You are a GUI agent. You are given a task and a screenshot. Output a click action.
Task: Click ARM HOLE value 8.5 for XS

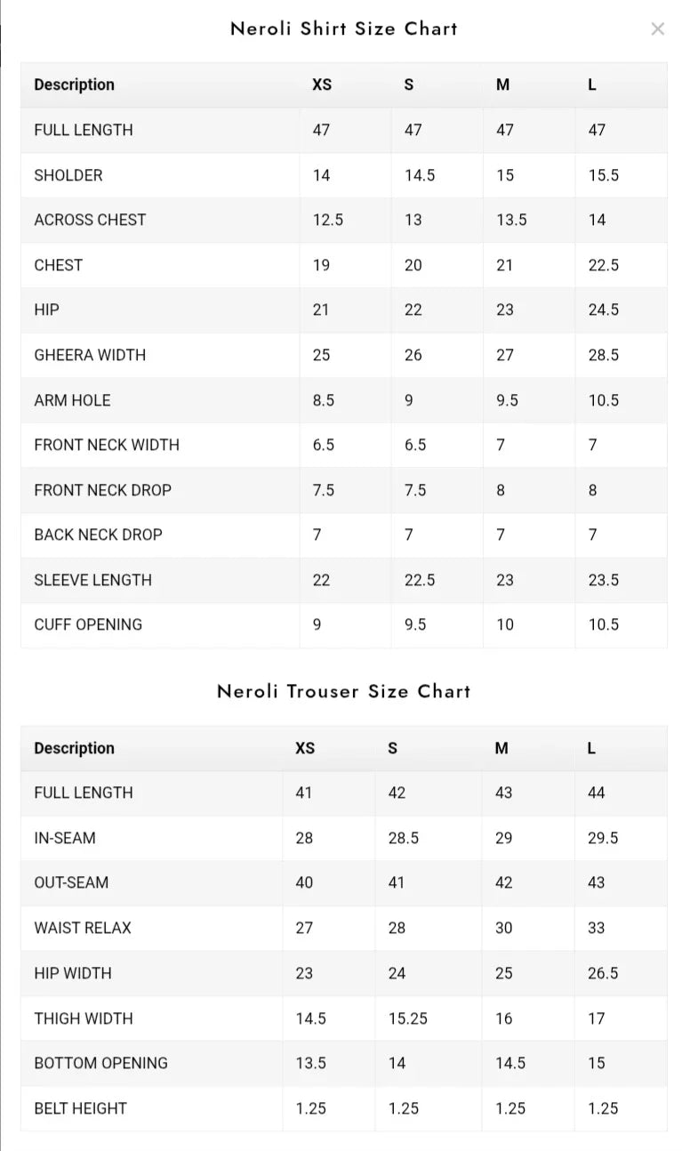pyautogui.click(x=324, y=400)
